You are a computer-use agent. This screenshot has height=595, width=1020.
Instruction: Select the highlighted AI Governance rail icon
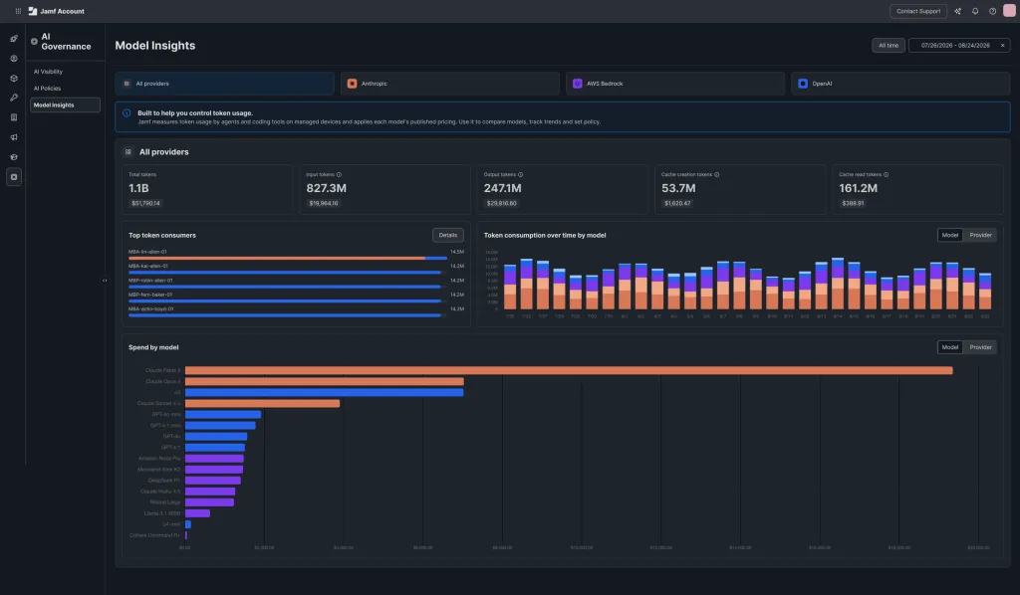tap(14, 177)
